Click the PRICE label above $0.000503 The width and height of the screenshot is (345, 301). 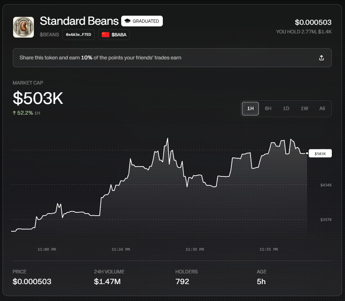pos(19,272)
